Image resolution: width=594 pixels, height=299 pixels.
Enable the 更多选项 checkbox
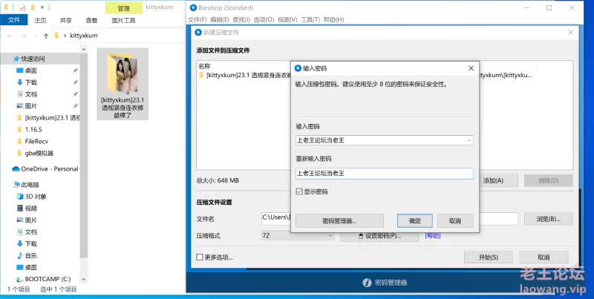pyautogui.click(x=200, y=257)
